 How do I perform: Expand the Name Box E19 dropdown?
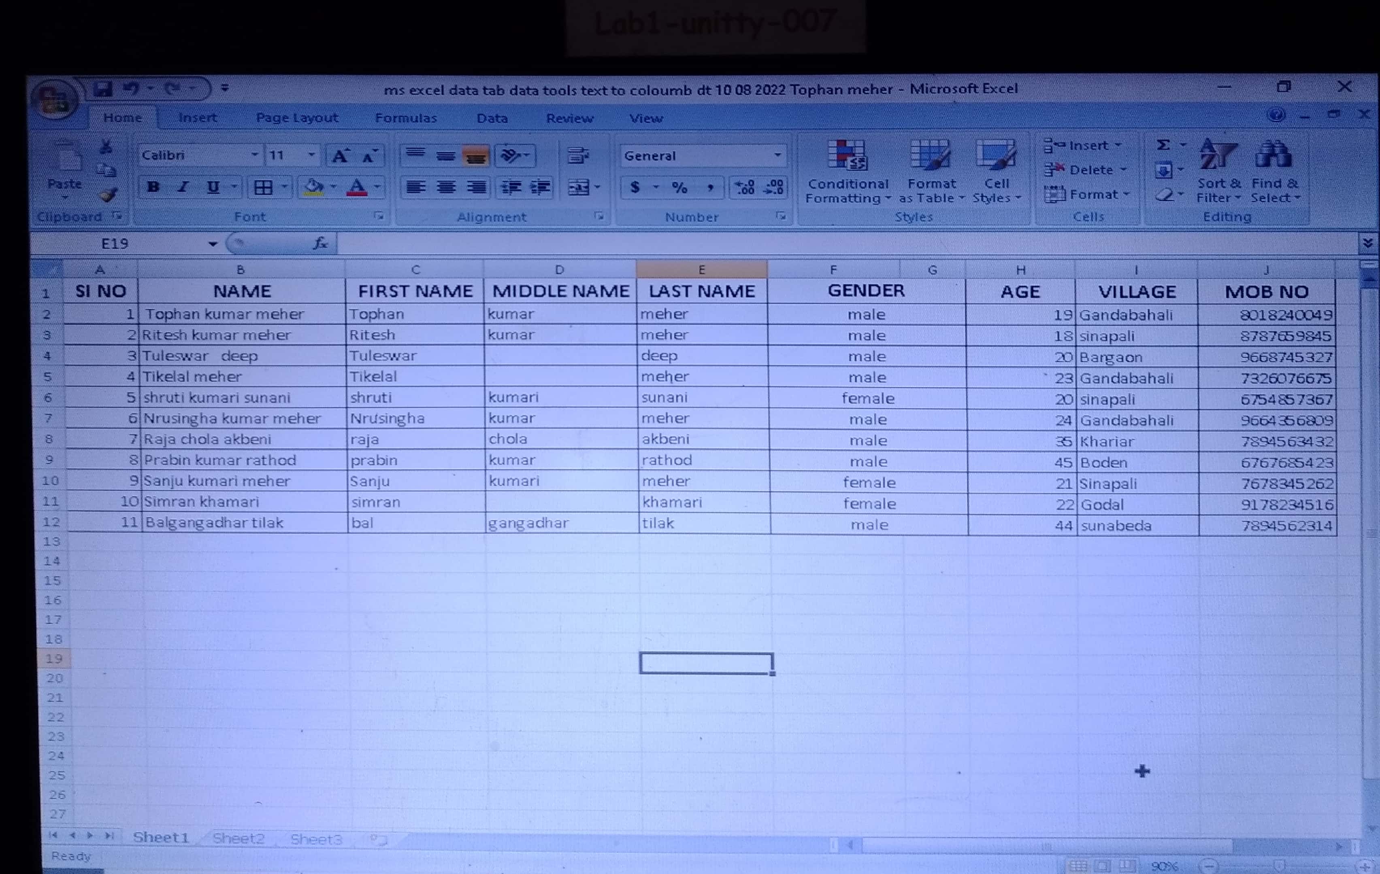click(213, 244)
